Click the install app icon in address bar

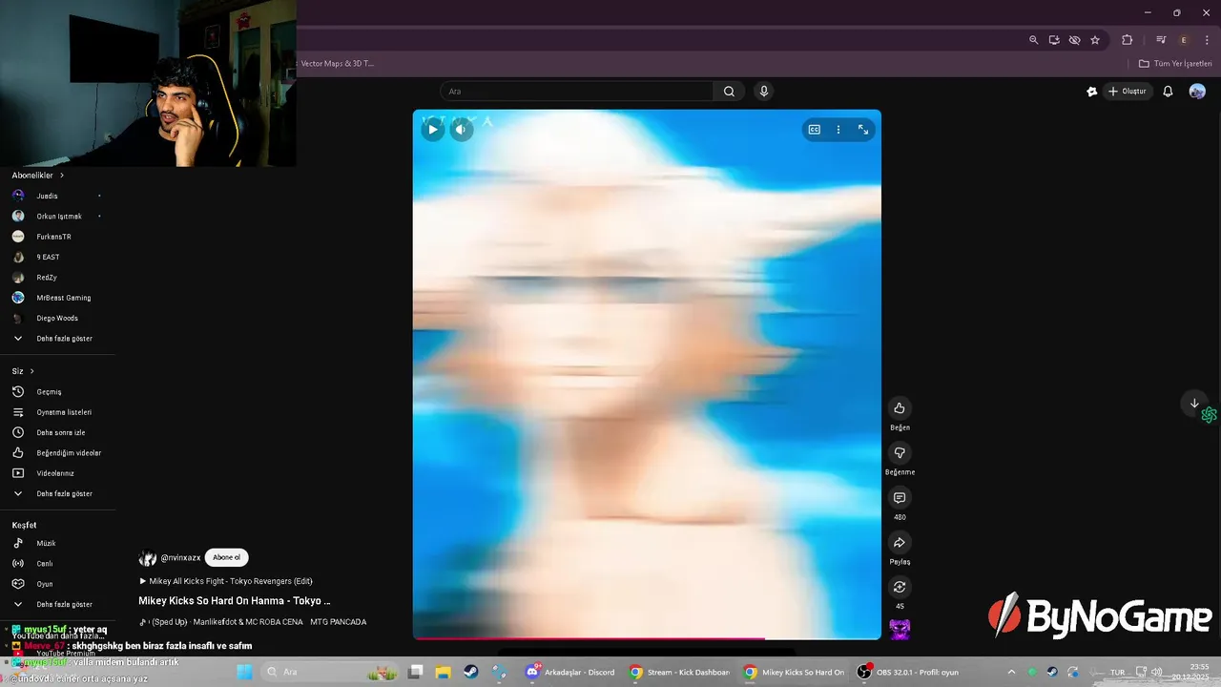1054,40
